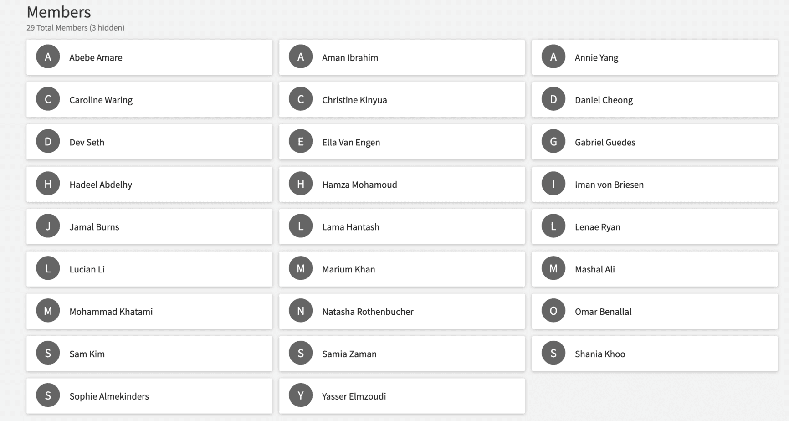Select Gabriel Guedes' G avatar
The image size is (789, 421).
tap(553, 142)
